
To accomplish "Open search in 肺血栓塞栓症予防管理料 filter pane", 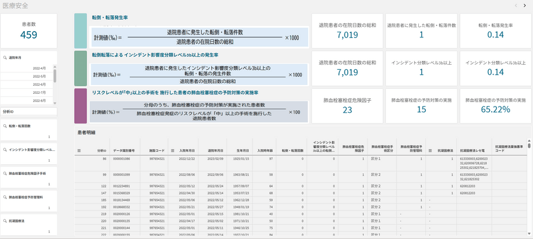I will click(x=5, y=197).
